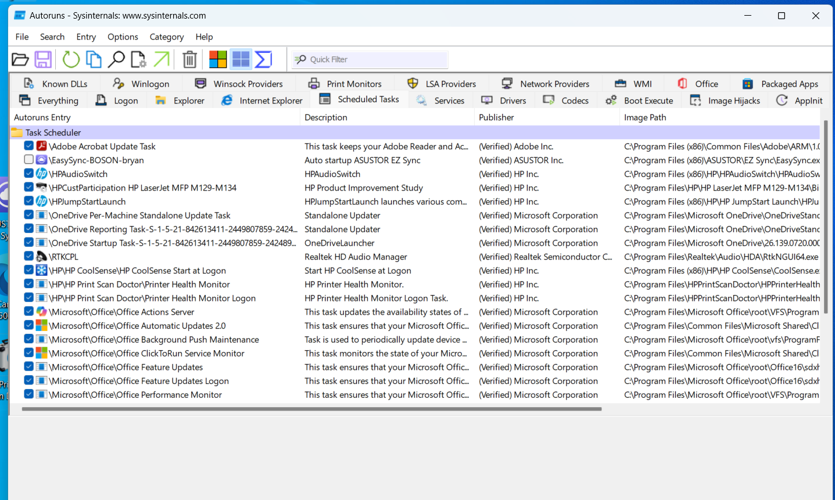This screenshot has height=500, width=835.
Task: Select the RTKCPL Realtek entry icon
Action: (x=41, y=257)
